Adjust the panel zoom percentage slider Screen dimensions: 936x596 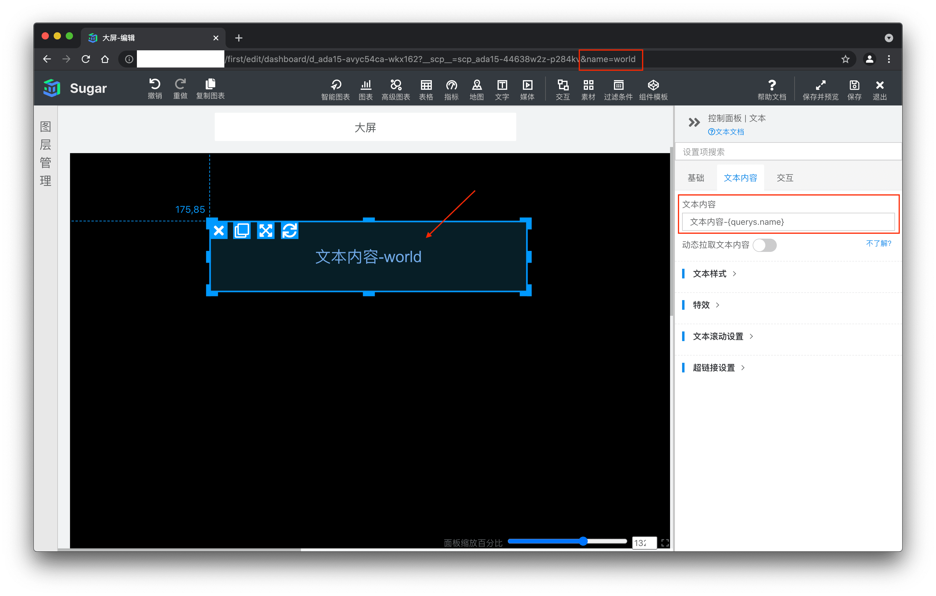coord(567,541)
